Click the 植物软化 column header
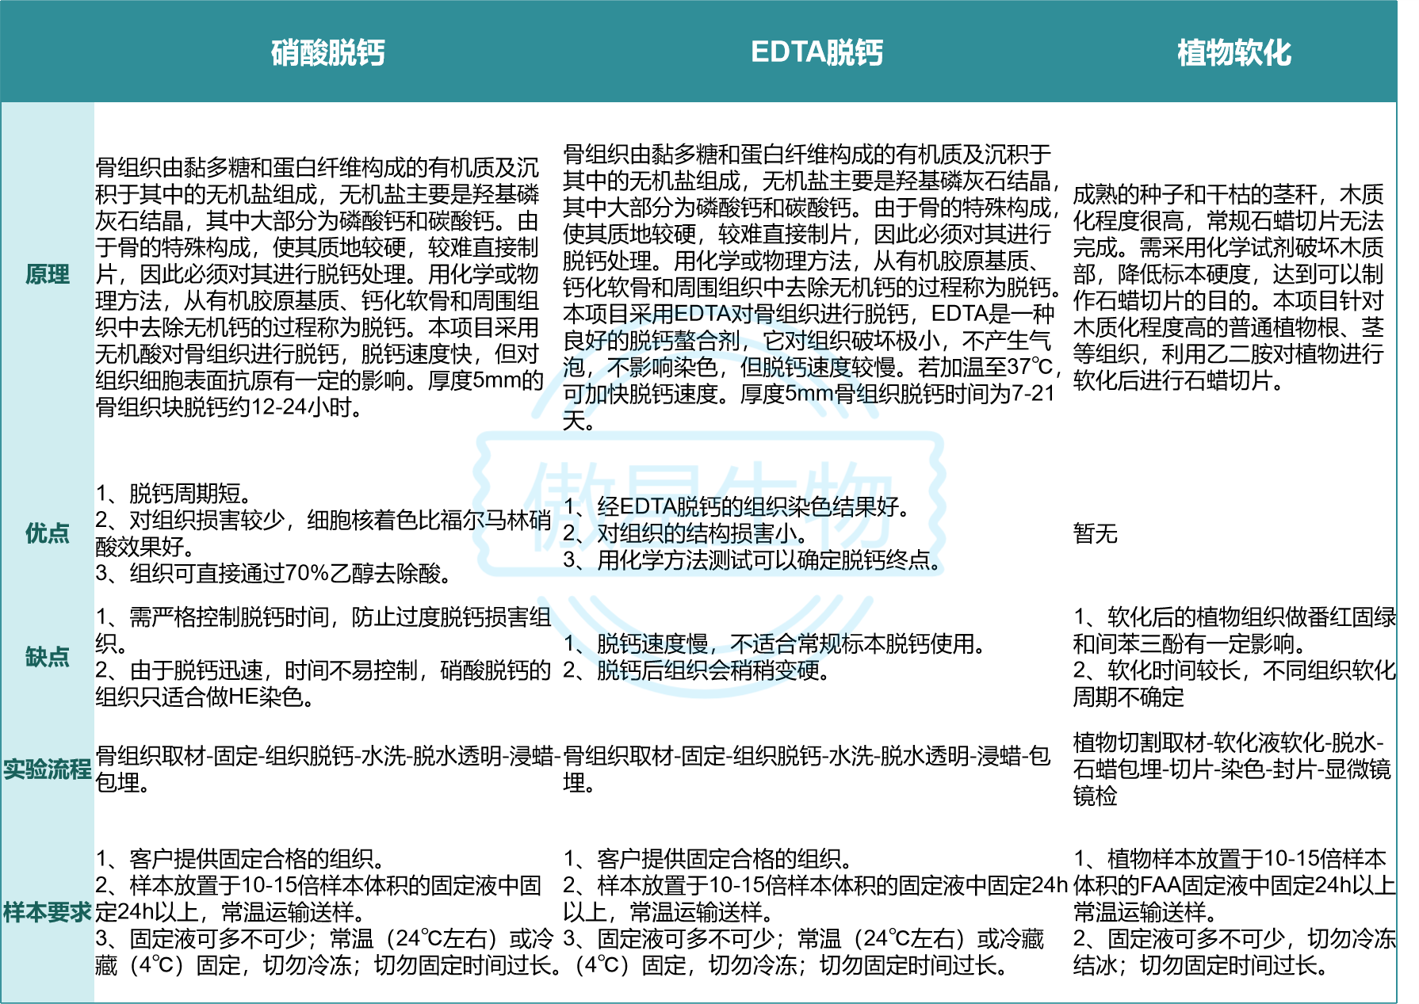Image resolution: width=1419 pixels, height=1004 pixels. click(x=1233, y=52)
